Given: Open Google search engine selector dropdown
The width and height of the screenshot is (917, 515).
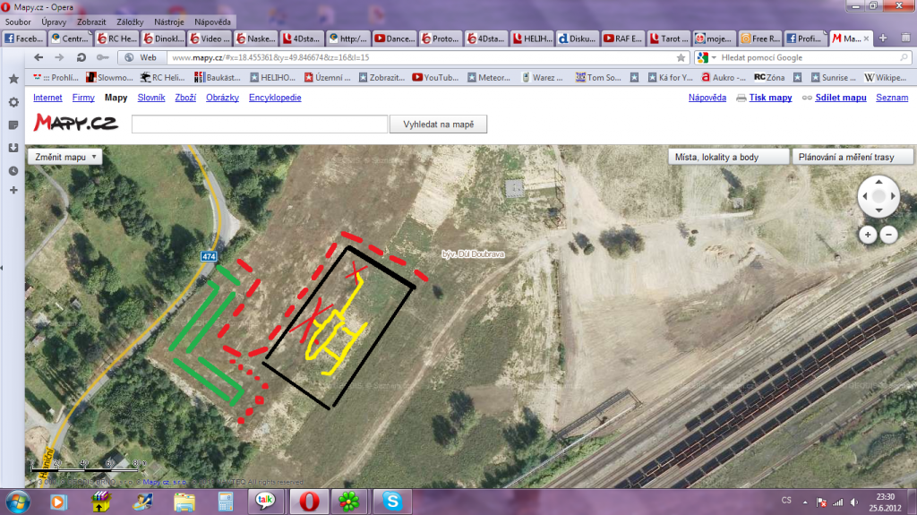Looking at the screenshot, I should pyautogui.click(x=707, y=57).
